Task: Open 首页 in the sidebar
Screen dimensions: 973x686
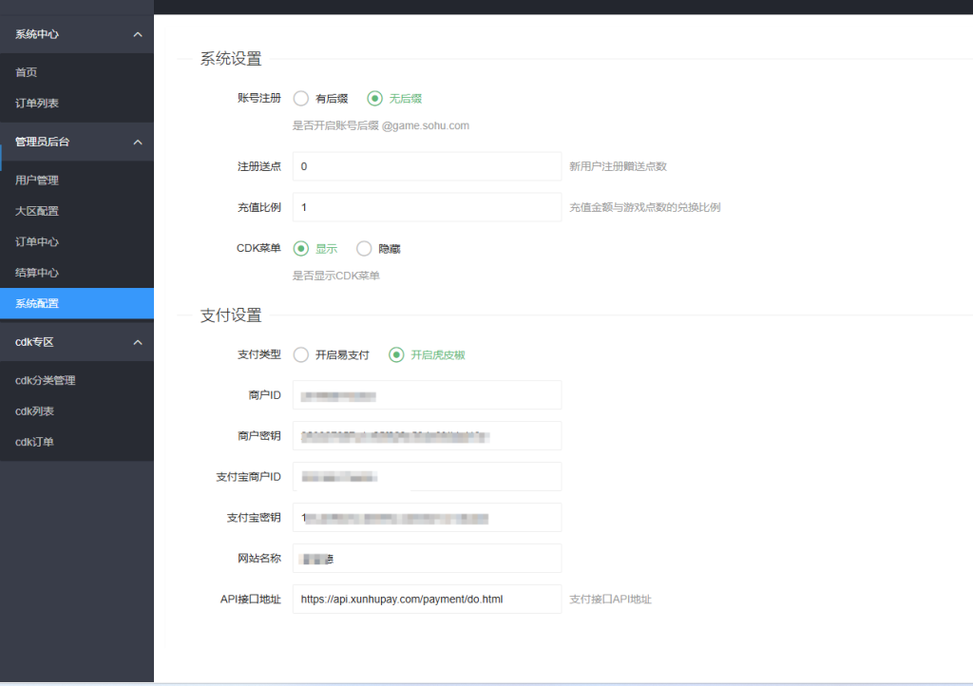Action: coord(27,72)
